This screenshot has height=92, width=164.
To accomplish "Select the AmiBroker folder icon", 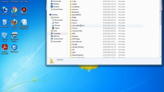I will tap(71, 7).
